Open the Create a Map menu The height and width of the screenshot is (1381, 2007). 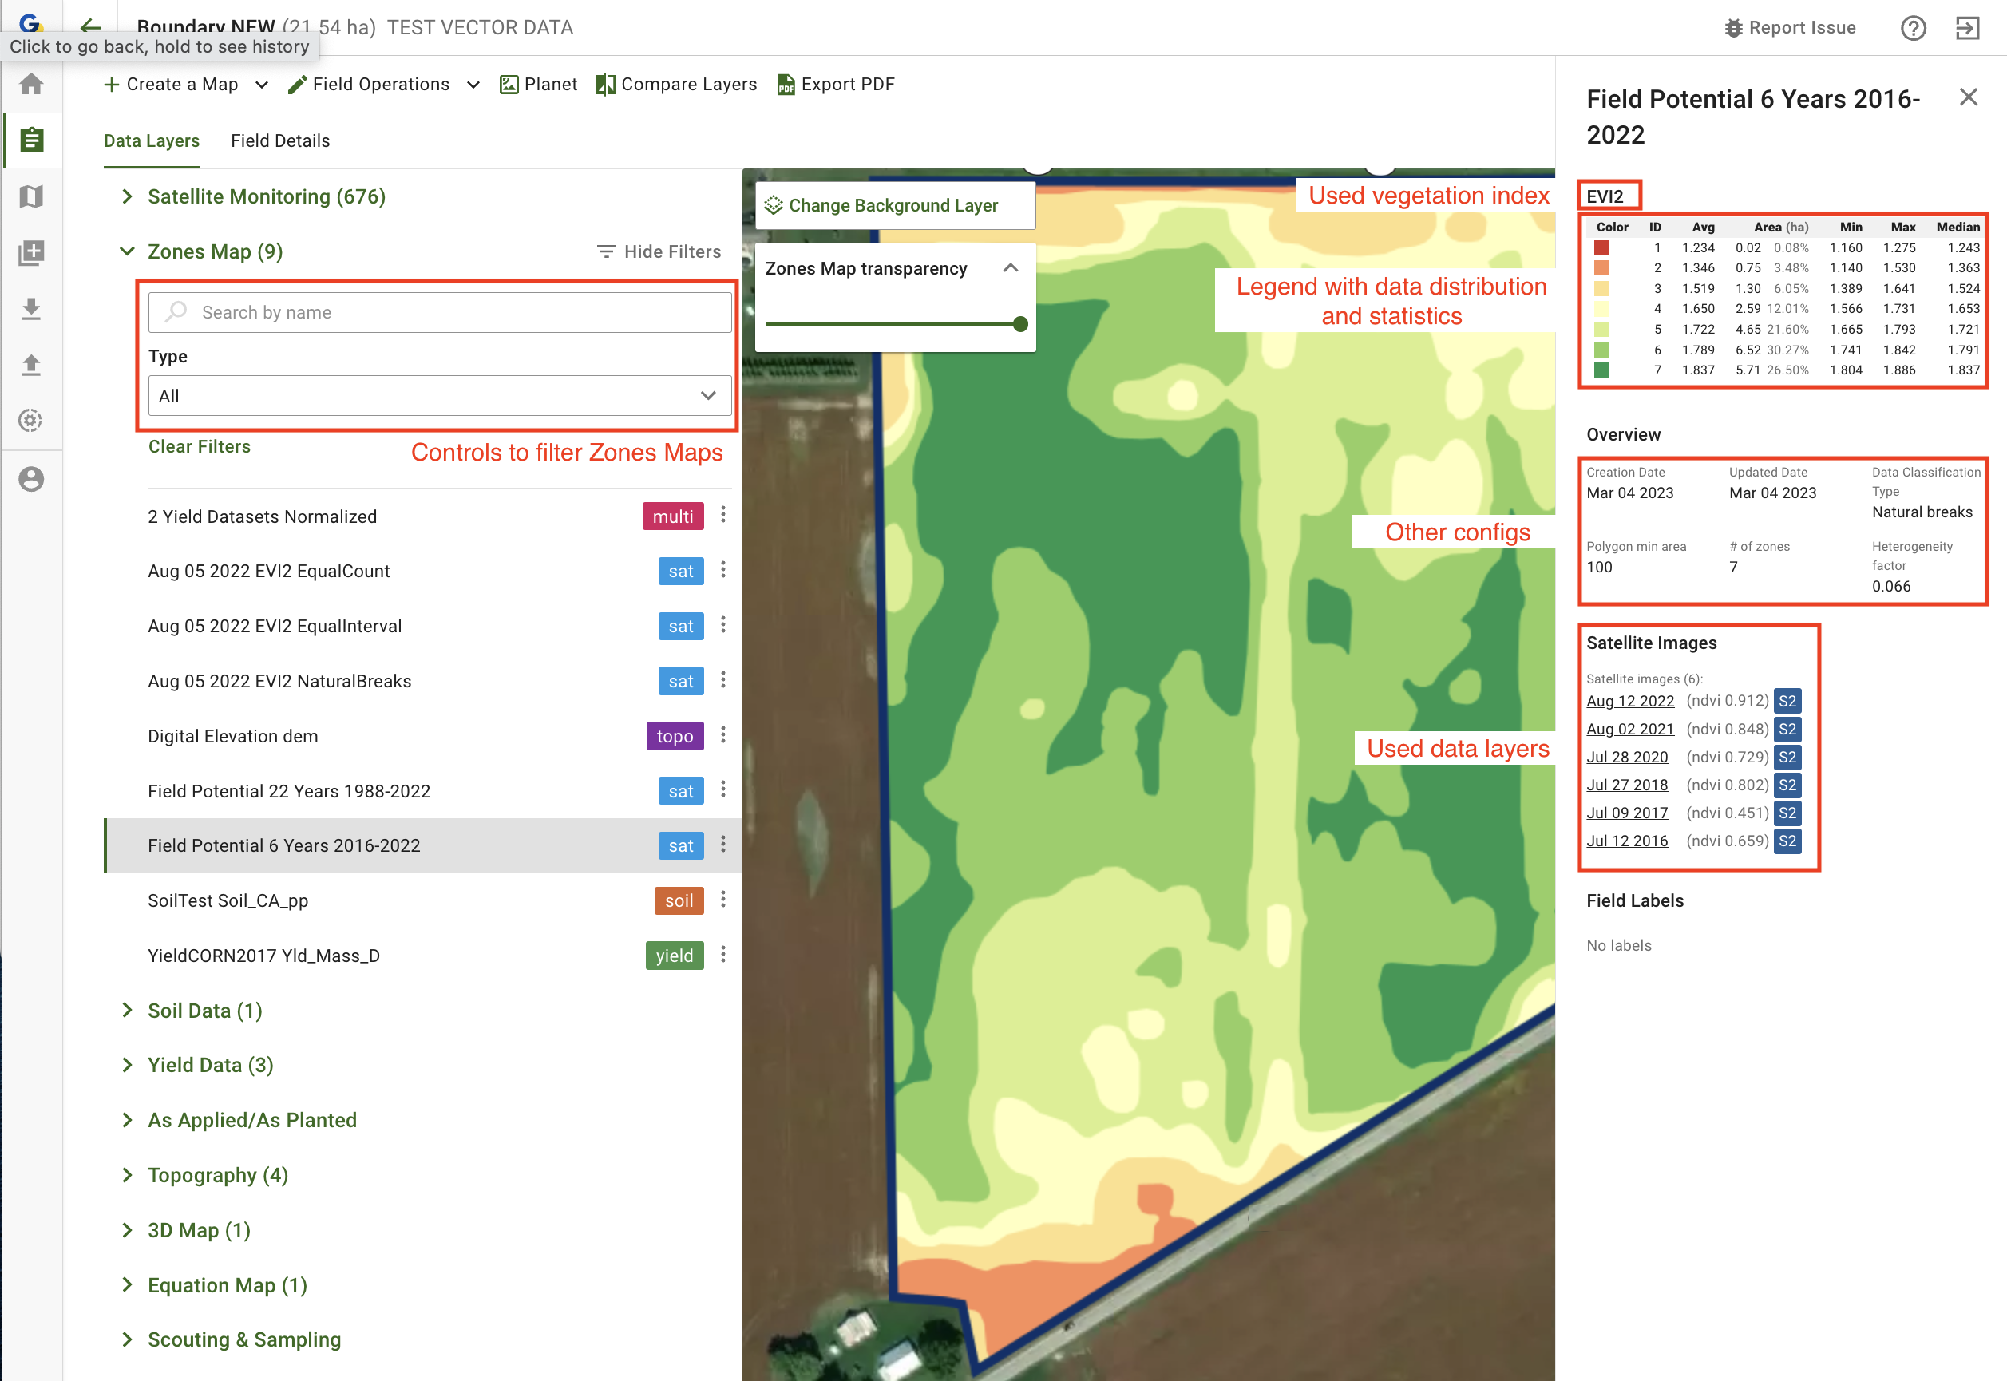(184, 84)
